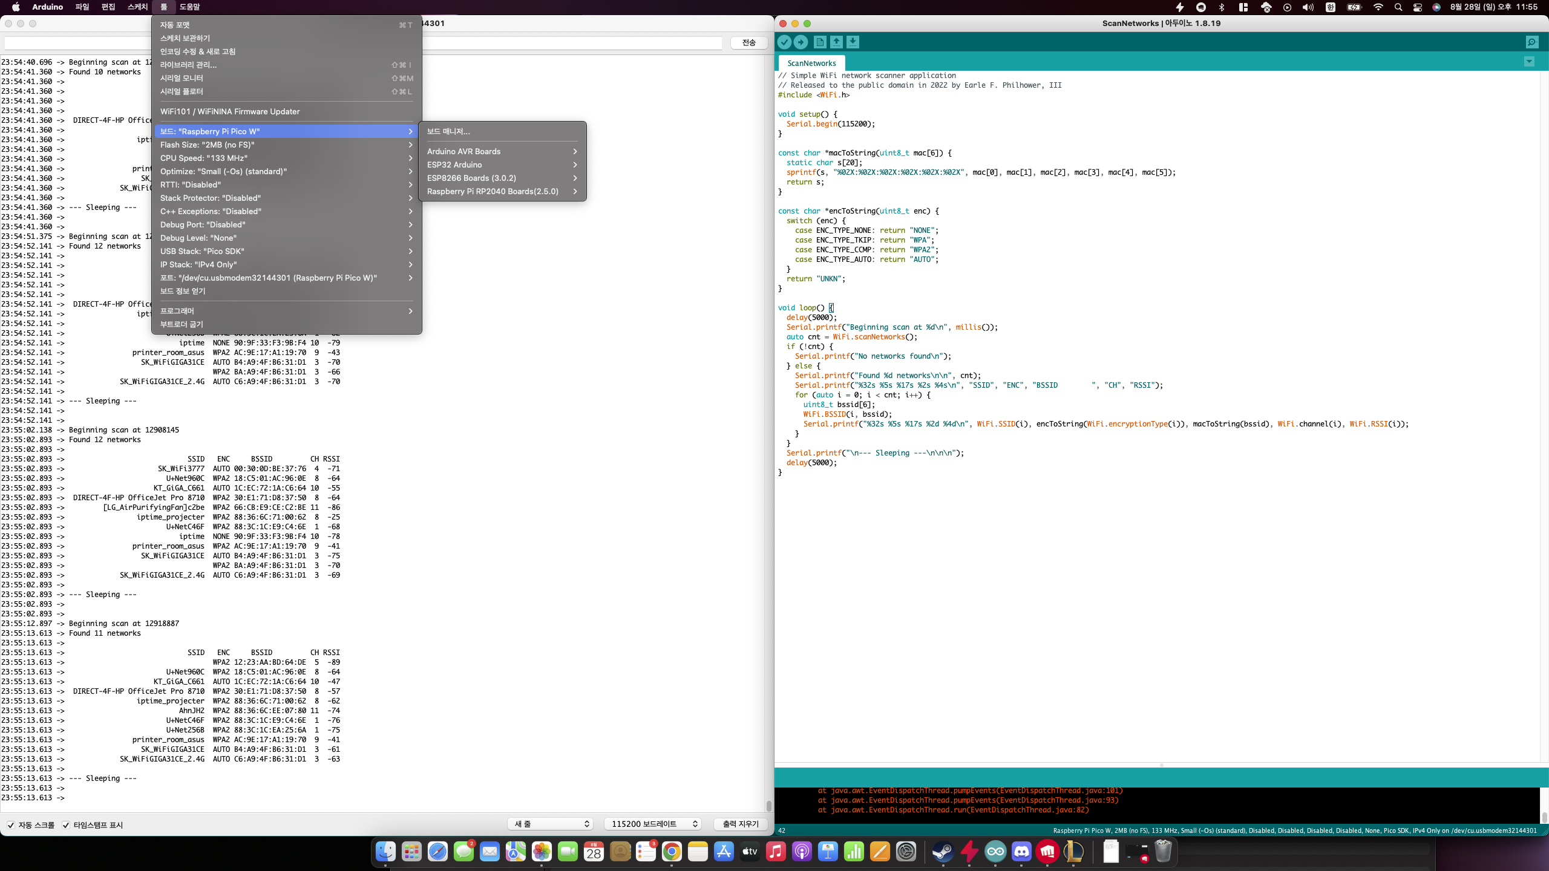Screen dimensions: 1549x871
Task: Create a new sketch with the New icon
Action: [820, 42]
